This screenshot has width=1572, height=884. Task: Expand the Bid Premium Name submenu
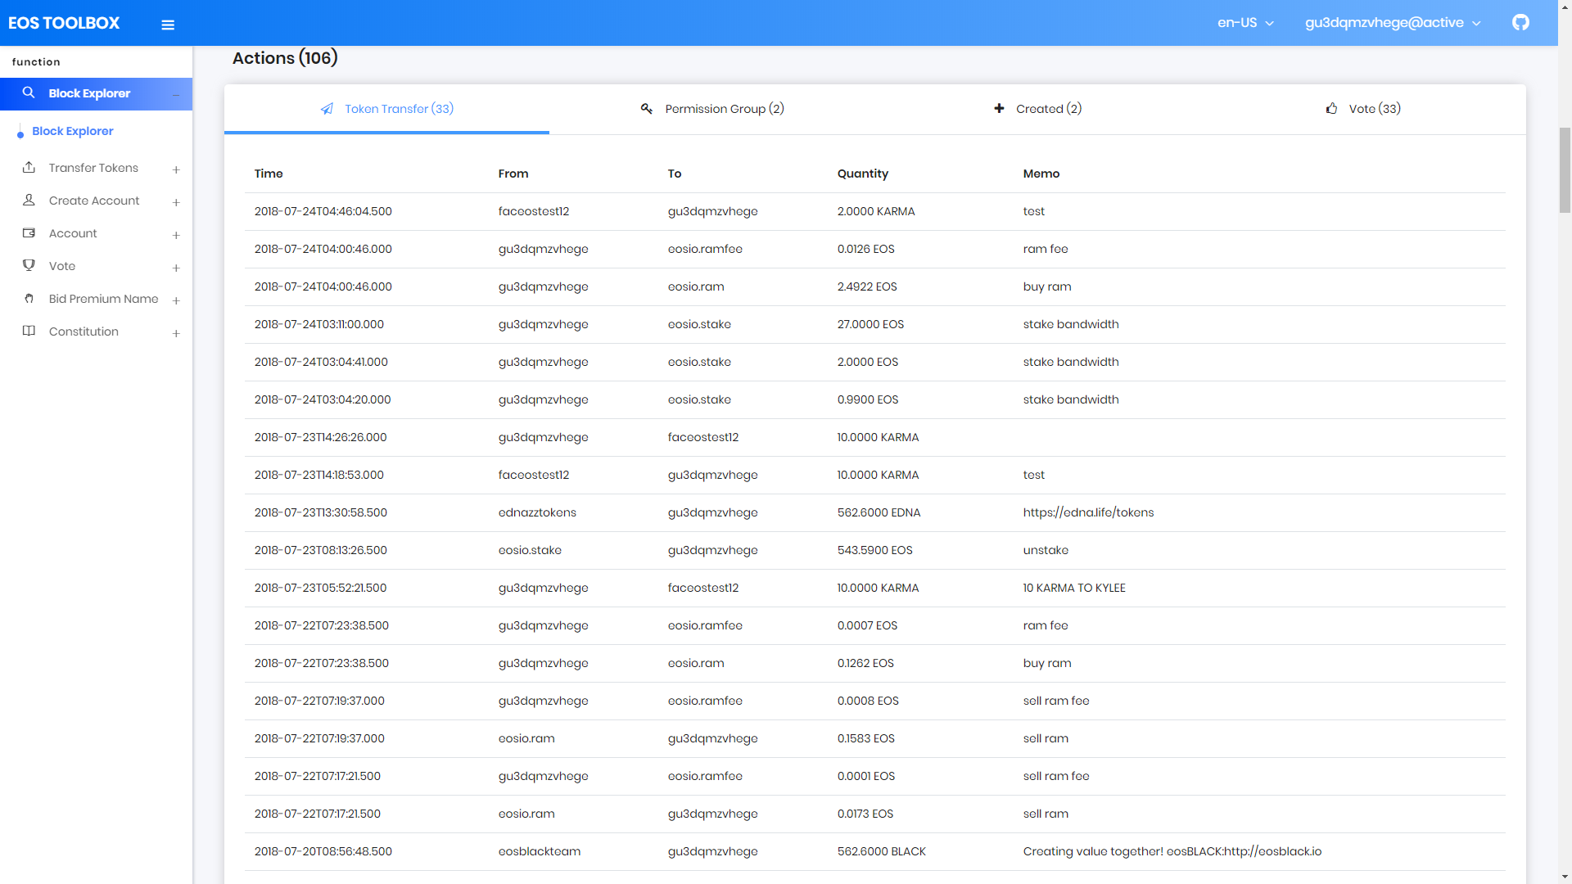[x=176, y=300]
